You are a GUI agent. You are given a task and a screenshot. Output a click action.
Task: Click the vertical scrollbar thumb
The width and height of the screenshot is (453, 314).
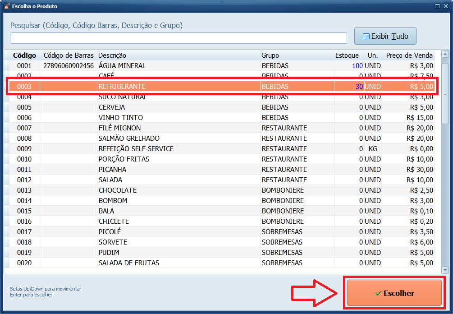[x=445, y=95]
